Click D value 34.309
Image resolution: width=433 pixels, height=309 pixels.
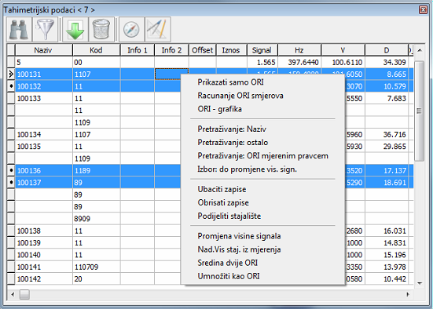coord(387,62)
